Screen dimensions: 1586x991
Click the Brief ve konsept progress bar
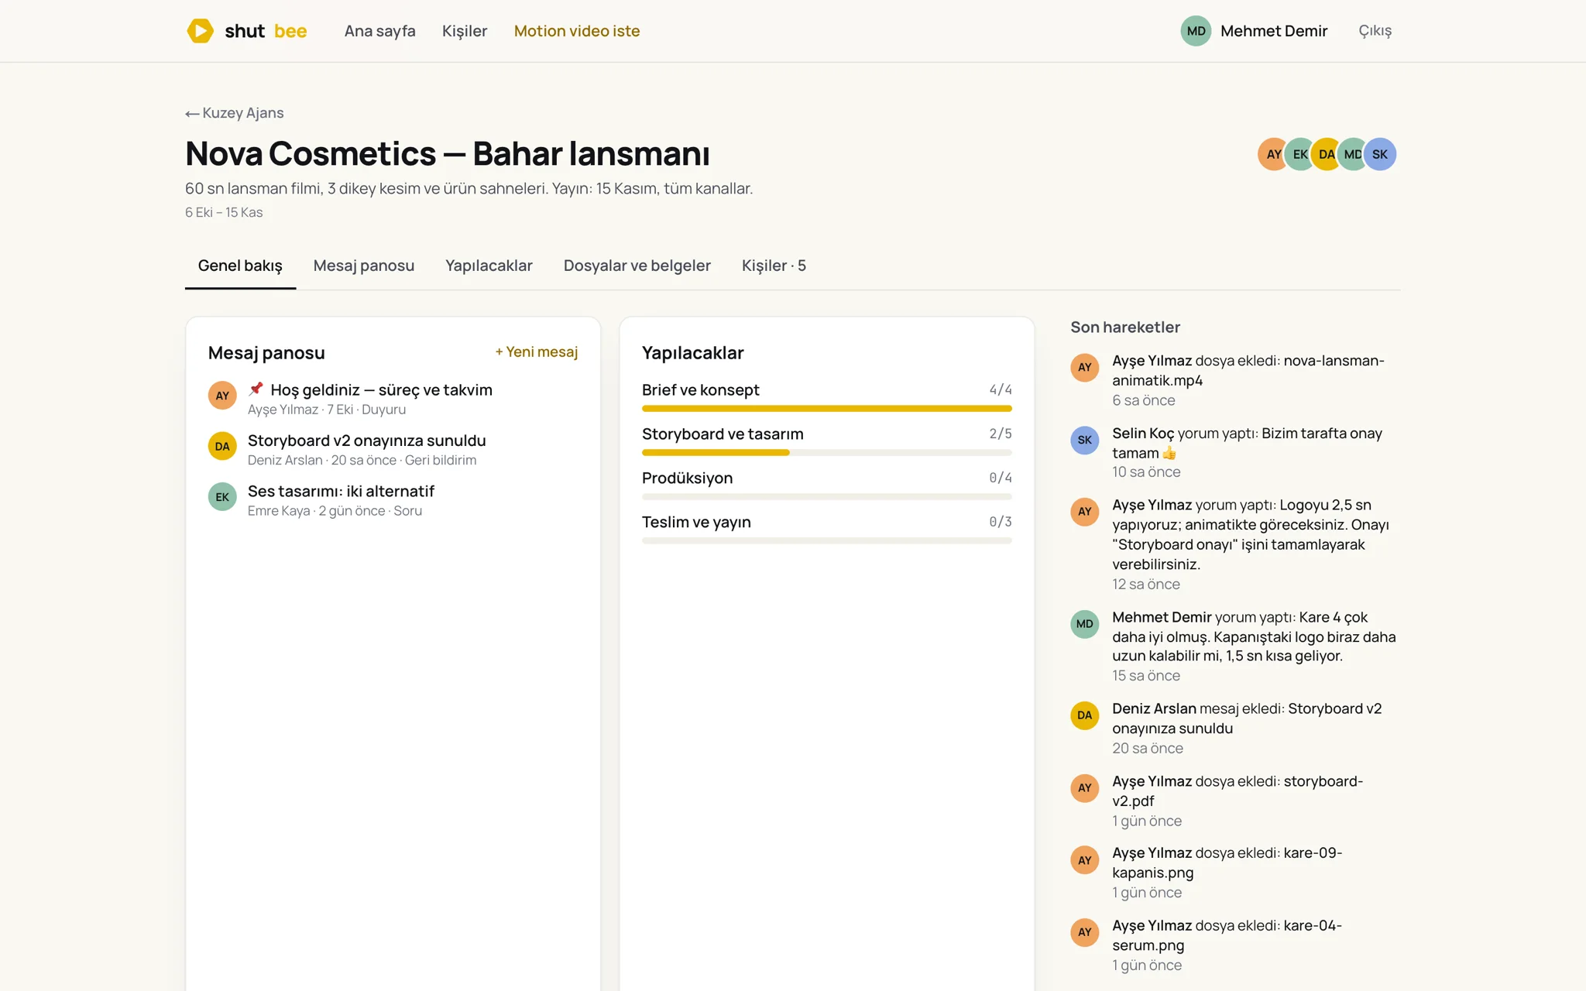point(826,408)
